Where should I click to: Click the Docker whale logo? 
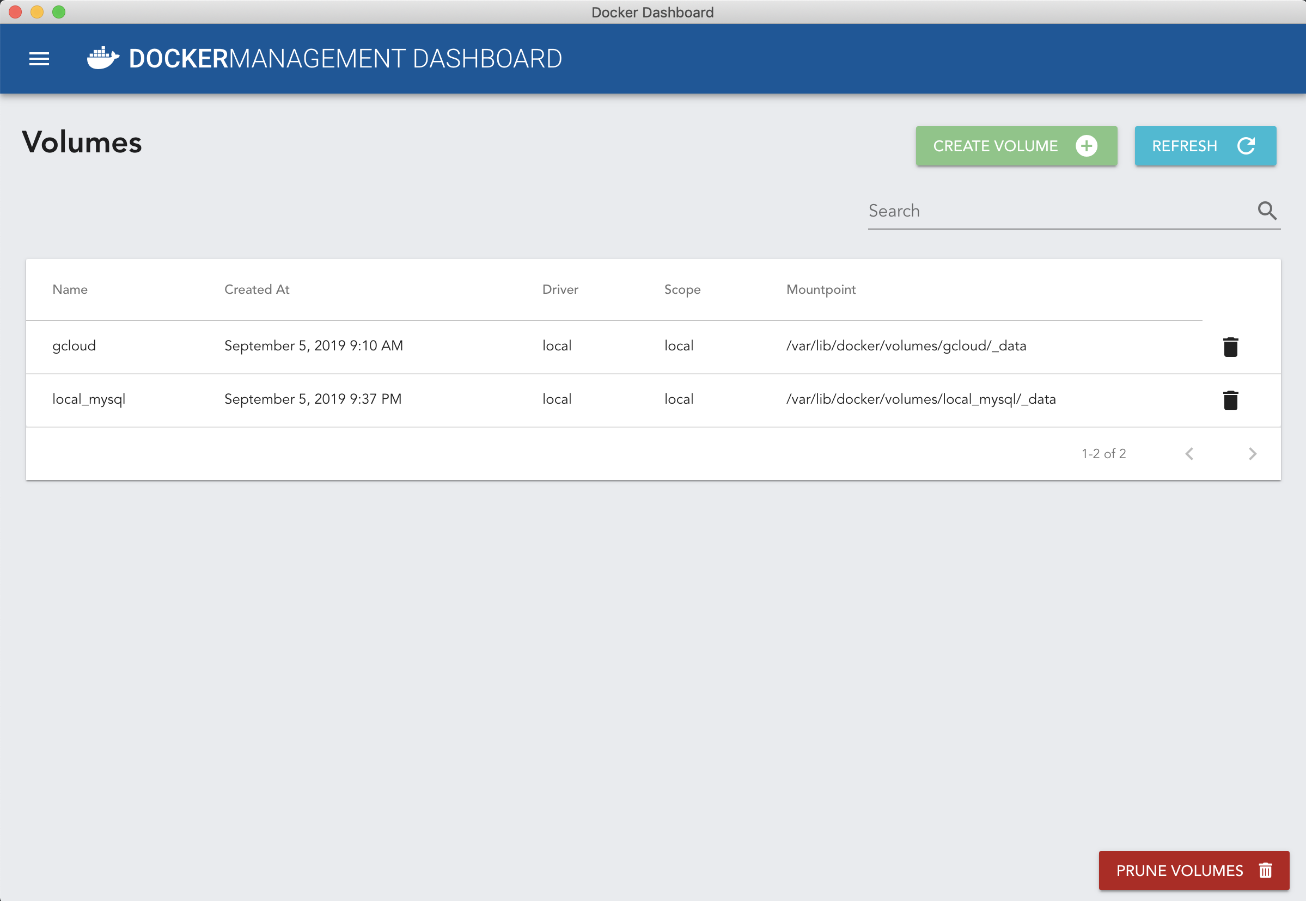pos(103,58)
